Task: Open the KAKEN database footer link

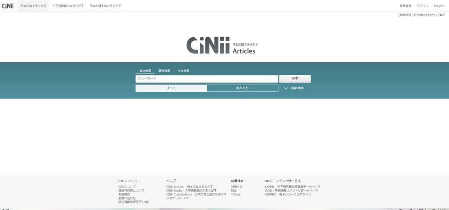Action: [292, 187]
